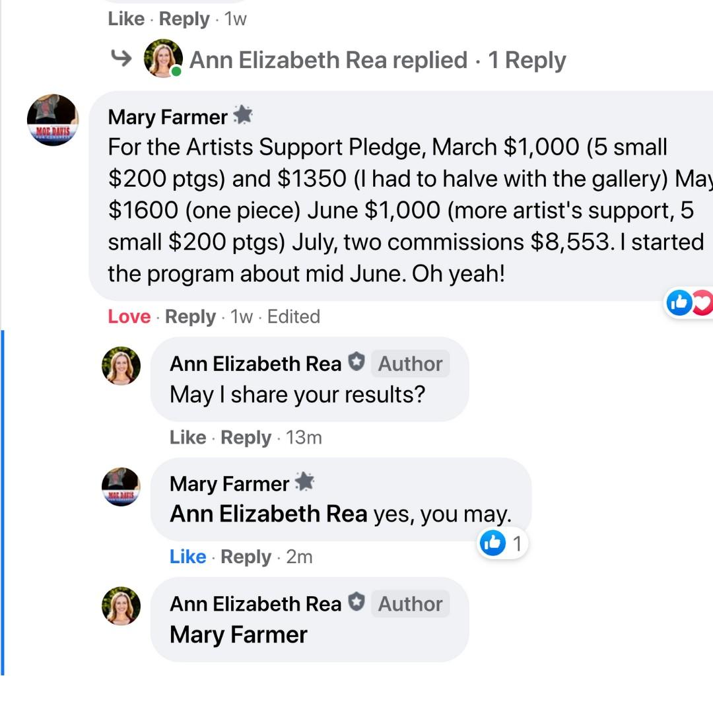
Task: View like and love reactions on Mary's comment
Action: point(689,303)
